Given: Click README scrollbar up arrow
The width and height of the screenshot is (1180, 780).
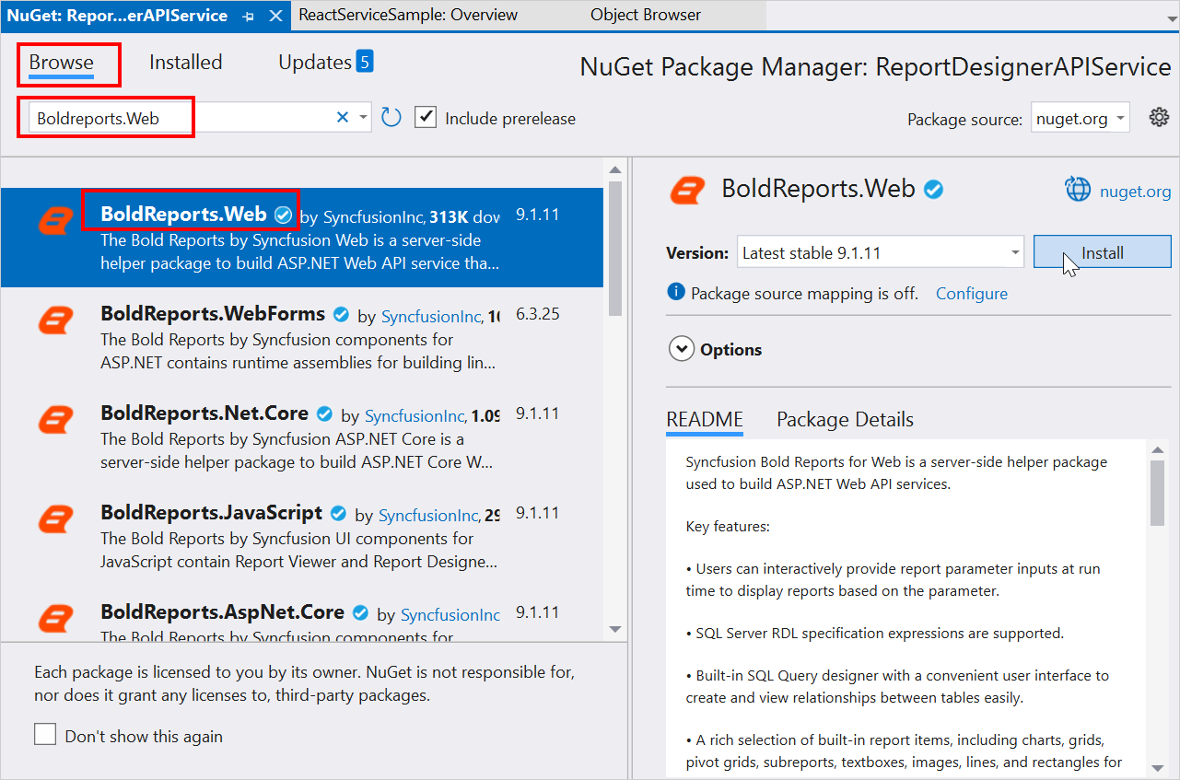Looking at the screenshot, I should tap(1157, 449).
